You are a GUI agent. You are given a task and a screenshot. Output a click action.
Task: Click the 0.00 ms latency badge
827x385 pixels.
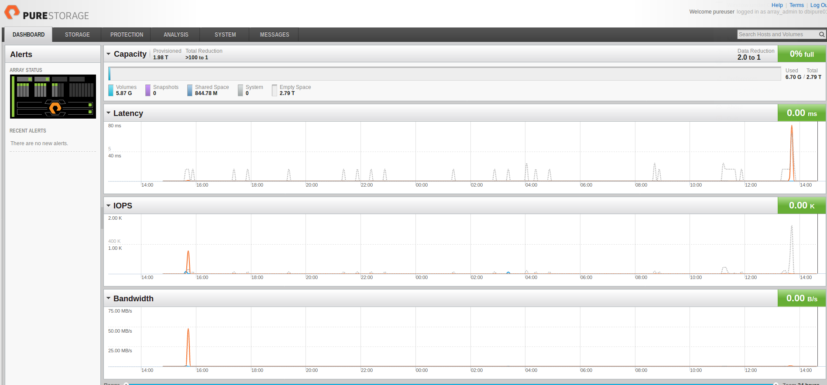click(802, 113)
